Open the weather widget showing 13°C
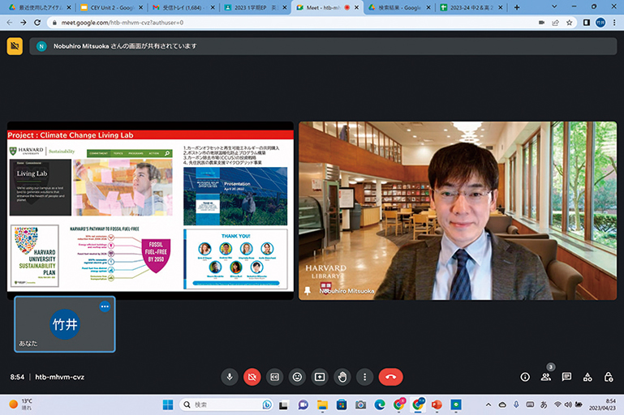624x415 pixels. pyautogui.click(x=21, y=404)
